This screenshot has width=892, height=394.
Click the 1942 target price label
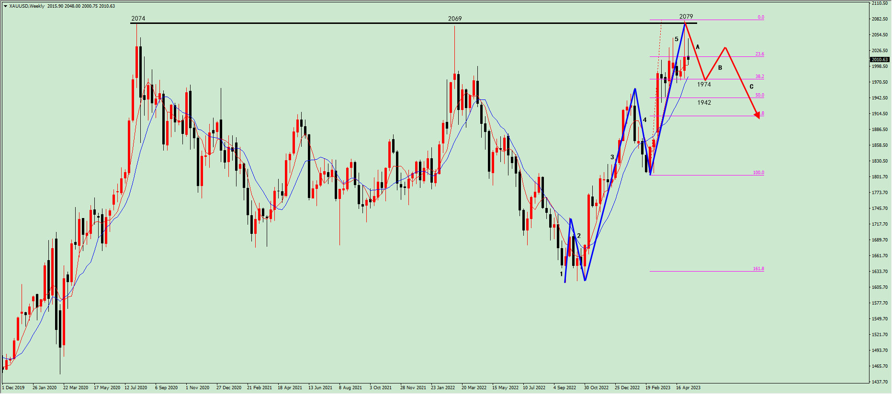click(x=704, y=103)
